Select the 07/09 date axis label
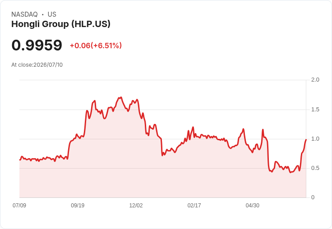This screenshot has width=332, height=229. coord(19,205)
